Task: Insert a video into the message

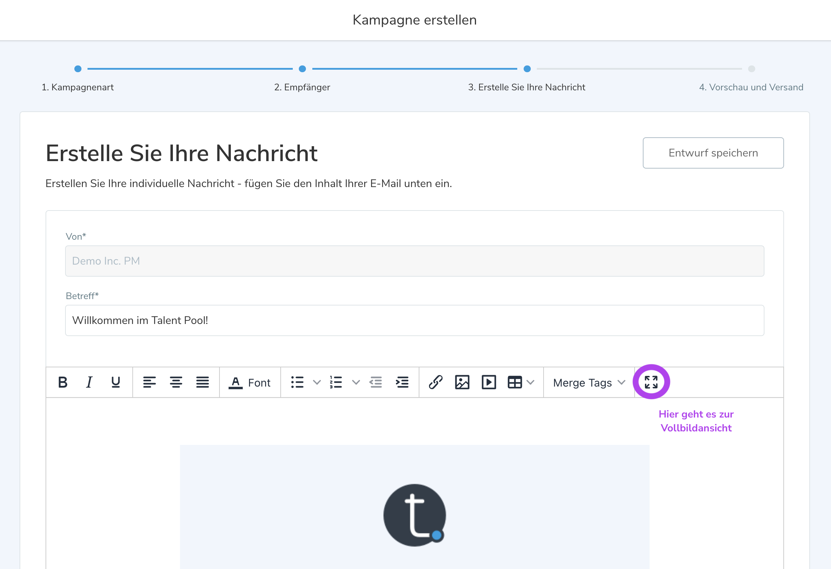Action: coord(489,382)
